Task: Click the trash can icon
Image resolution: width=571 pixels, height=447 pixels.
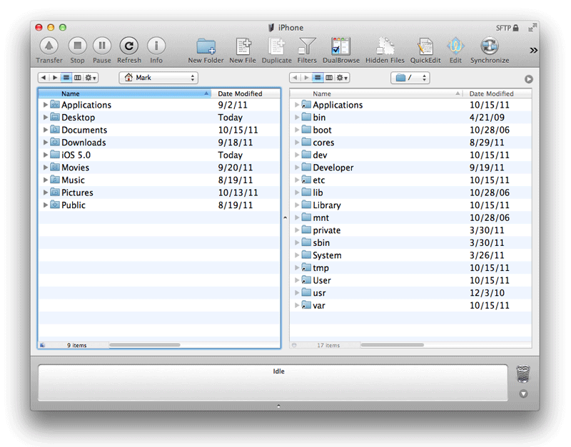Action: [x=523, y=373]
